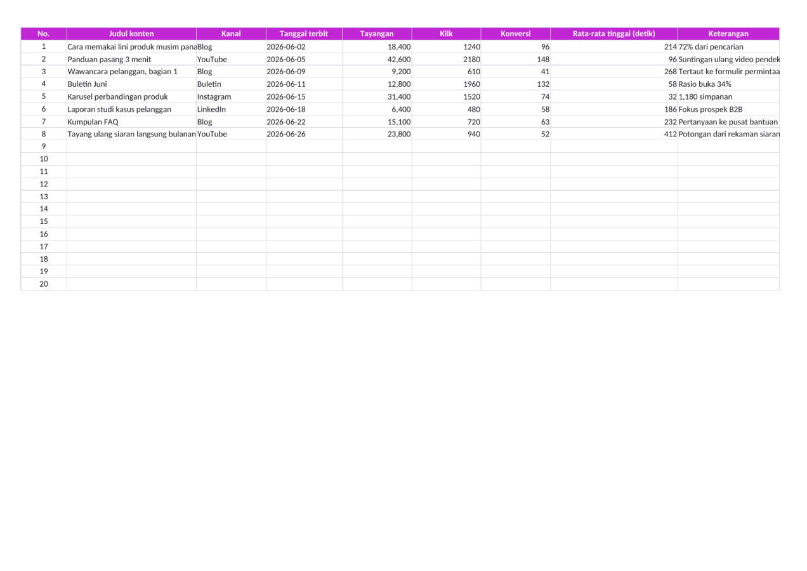This screenshot has width=807, height=571.
Task: Select views value "9,200"
Action: pos(377,71)
